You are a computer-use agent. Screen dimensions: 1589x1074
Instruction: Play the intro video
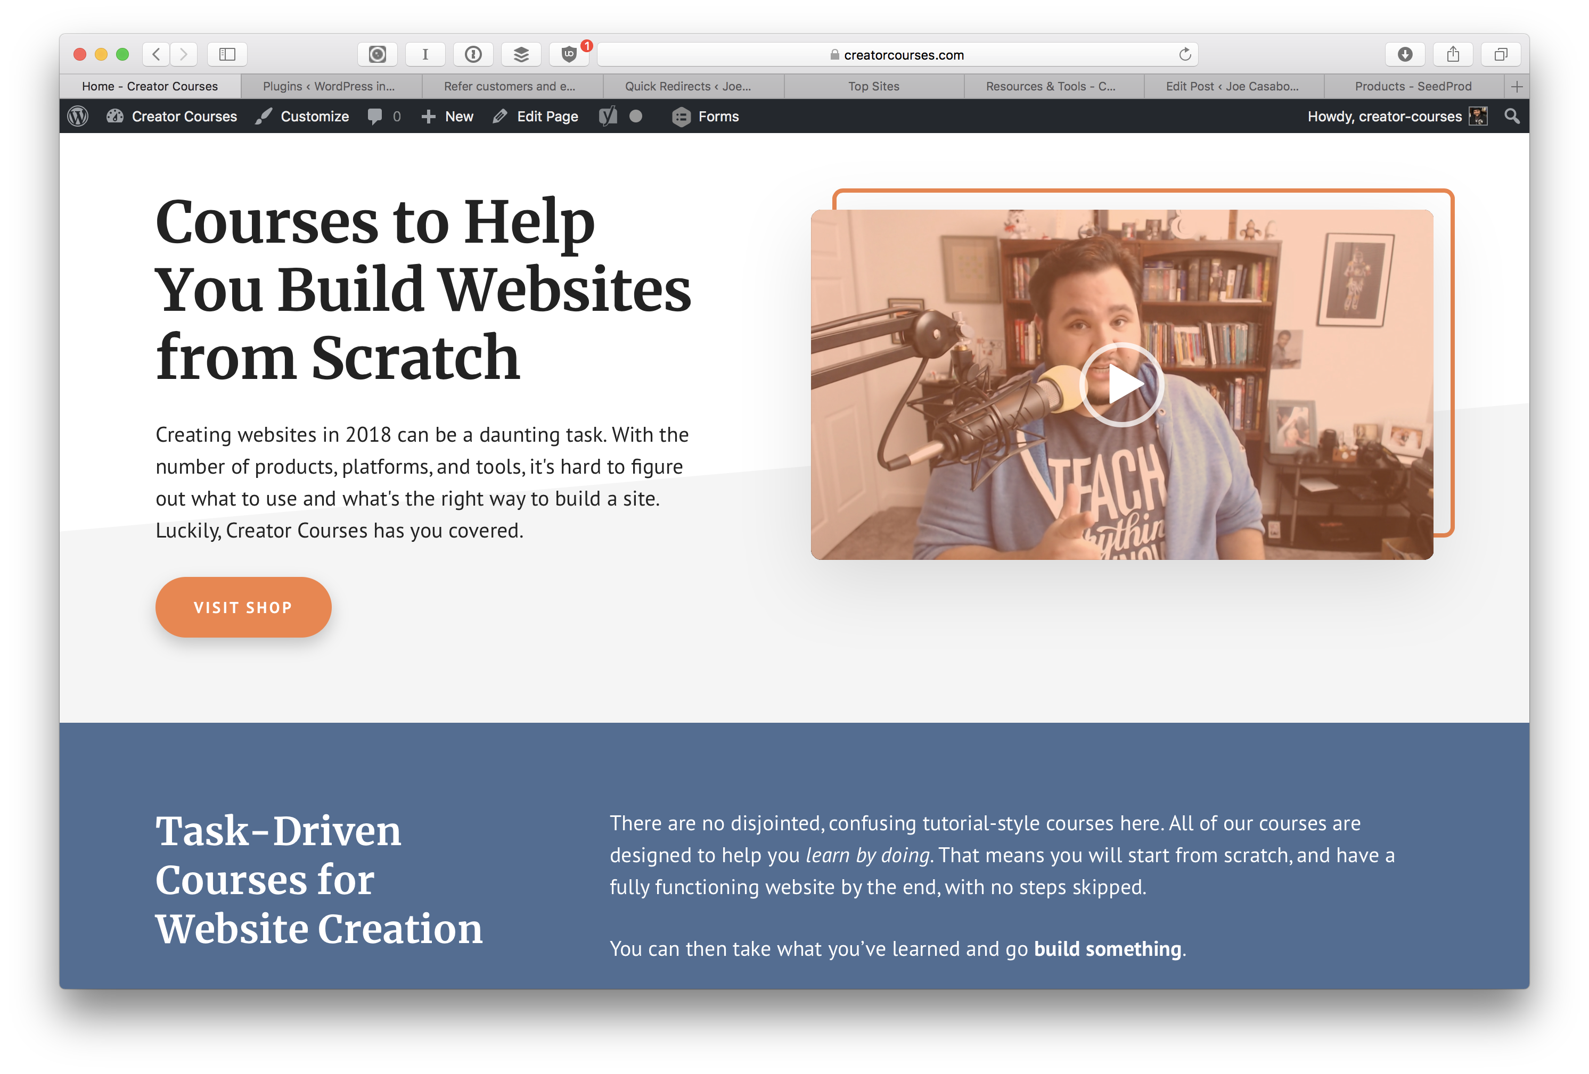click(x=1121, y=385)
